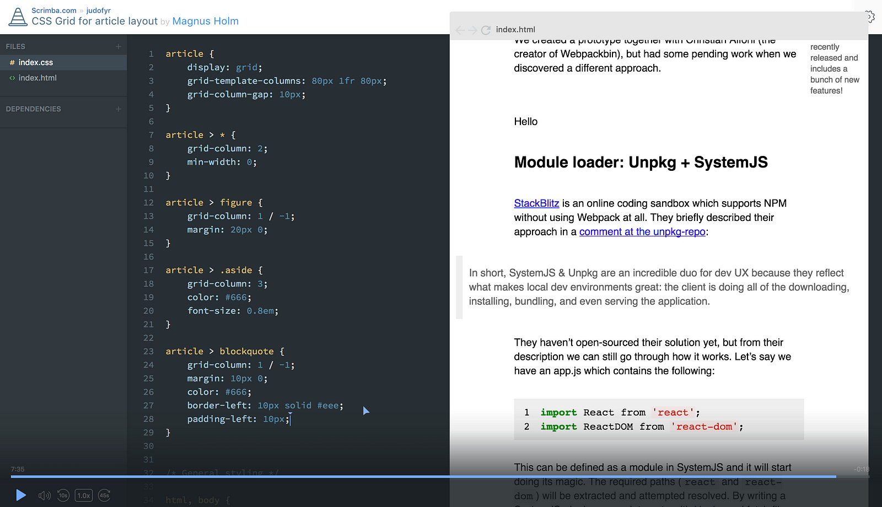Click 'Module loader: Unpkg + SystemJS' heading
The image size is (882, 507).
tap(641, 163)
